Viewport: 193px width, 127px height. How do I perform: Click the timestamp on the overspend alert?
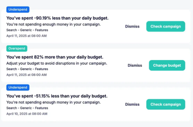point(26,75)
